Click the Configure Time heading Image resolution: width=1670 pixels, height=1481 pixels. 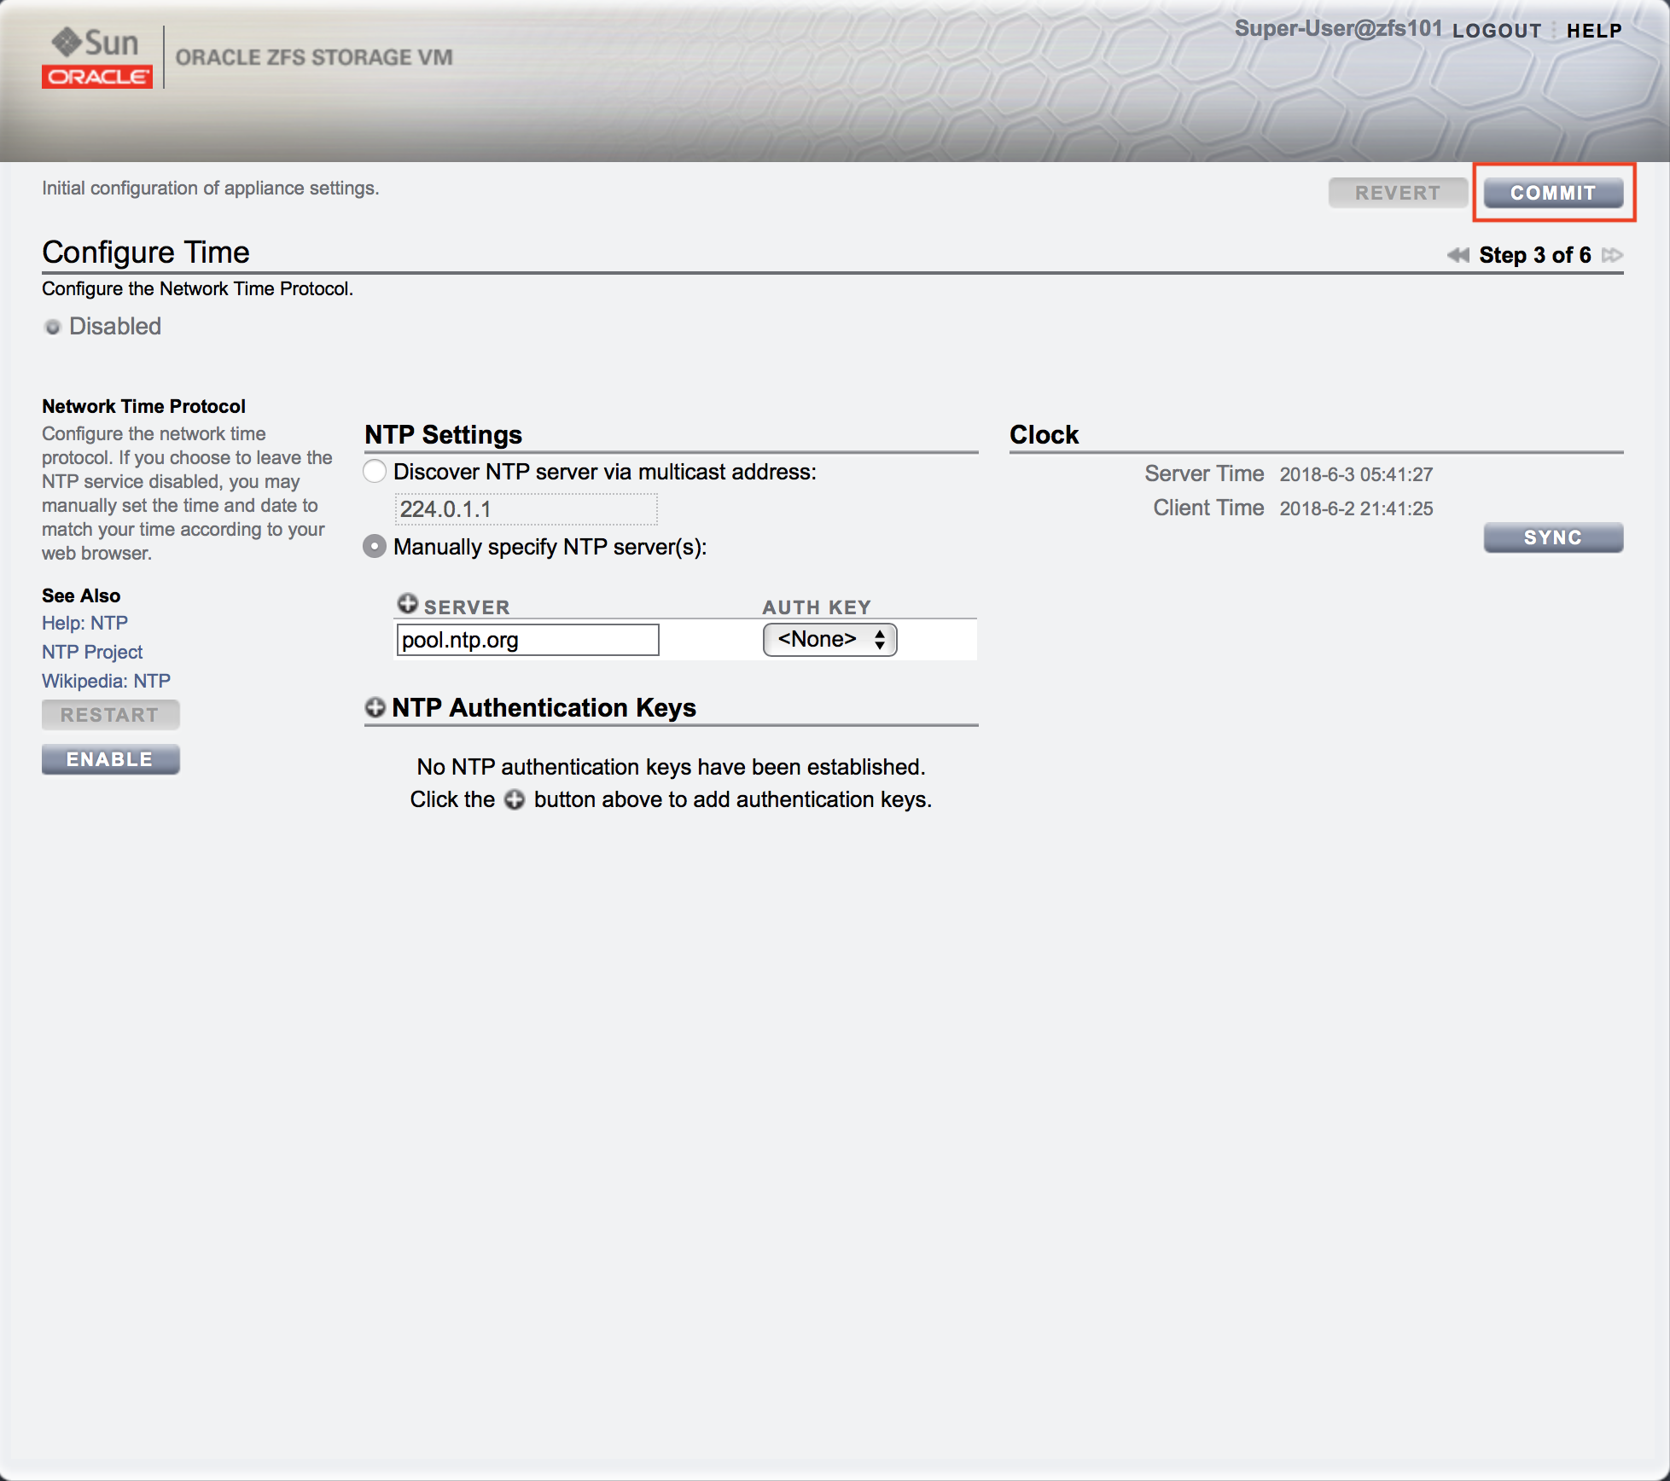[146, 253]
